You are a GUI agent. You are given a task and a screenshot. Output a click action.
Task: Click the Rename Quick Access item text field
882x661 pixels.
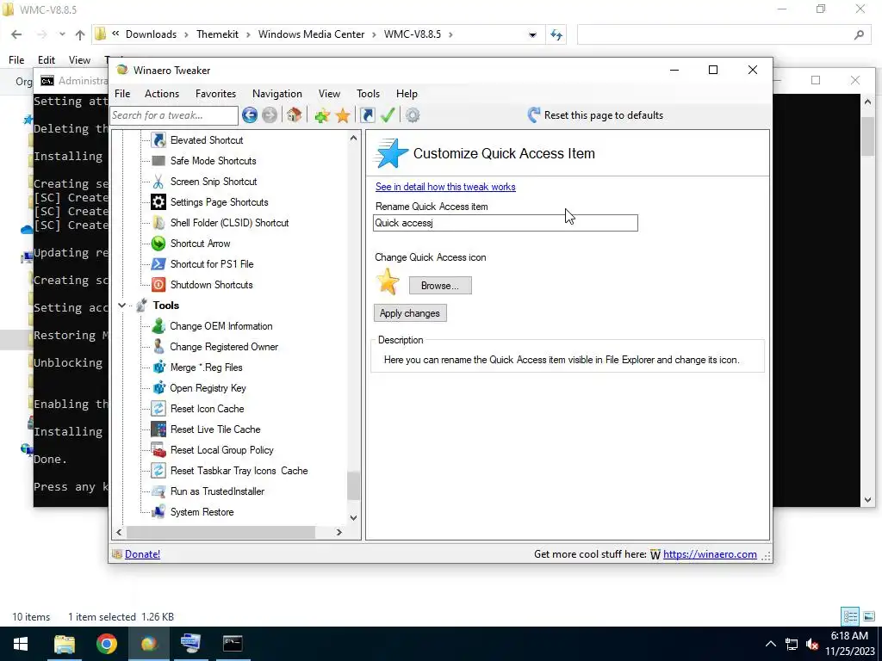(505, 223)
